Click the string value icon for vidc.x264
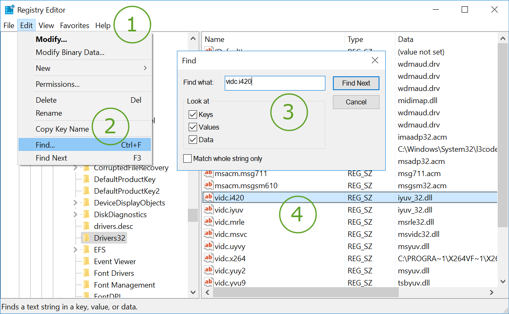The height and width of the screenshot is (314, 509). tap(208, 259)
